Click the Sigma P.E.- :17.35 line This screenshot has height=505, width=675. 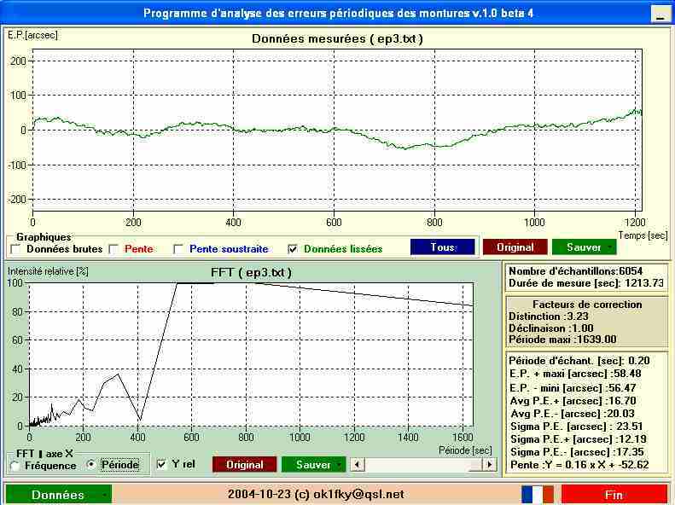coord(577,452)
